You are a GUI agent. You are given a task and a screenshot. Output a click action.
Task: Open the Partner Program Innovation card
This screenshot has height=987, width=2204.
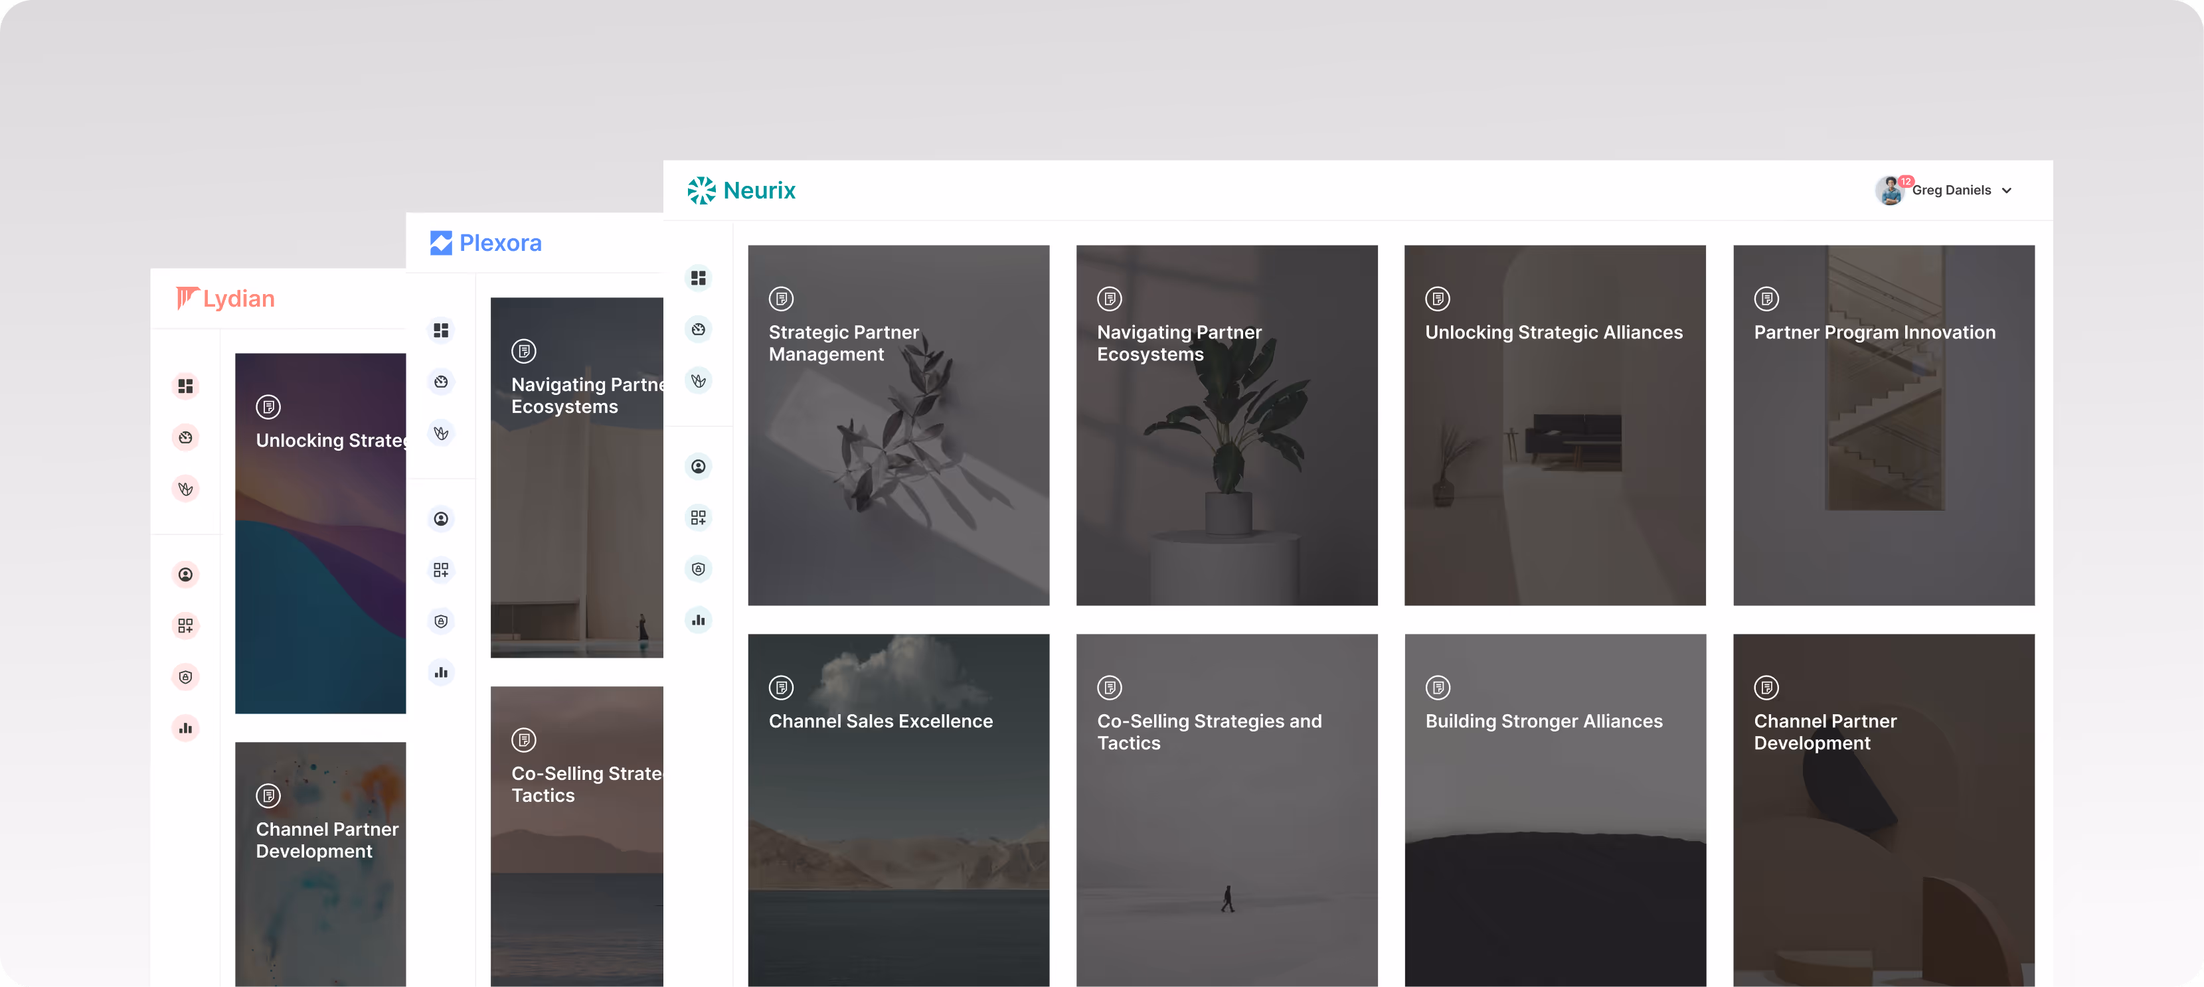point(1883,425)
